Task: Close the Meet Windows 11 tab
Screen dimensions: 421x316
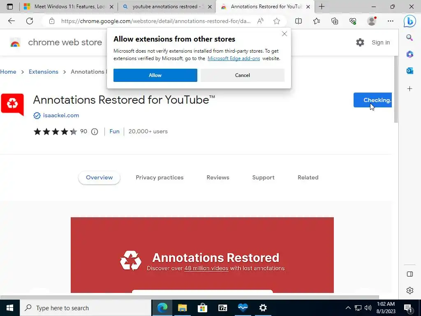Action: click(x=111, y=7)
